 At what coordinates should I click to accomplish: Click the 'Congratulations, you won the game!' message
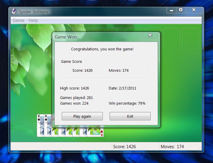[x=102, y=49]
